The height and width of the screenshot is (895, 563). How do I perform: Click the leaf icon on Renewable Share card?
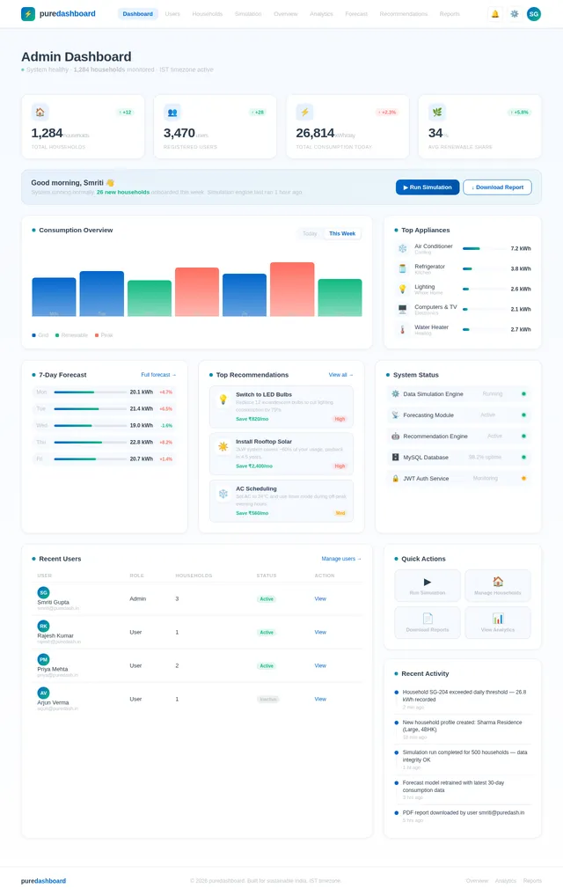tap(437, 113)
